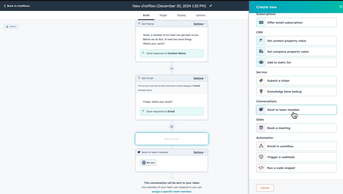
Task: Pick Enroll in workflow action
Action: click(296, 146)
